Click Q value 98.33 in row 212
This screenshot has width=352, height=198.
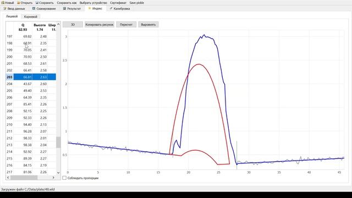coord(28,138)
